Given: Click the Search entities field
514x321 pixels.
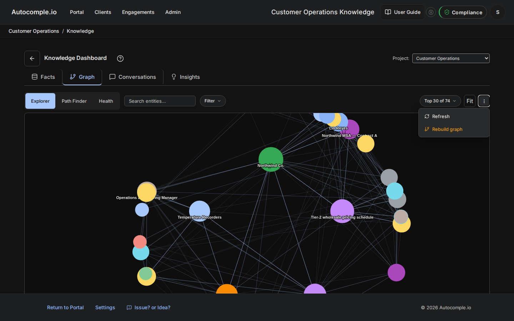Looking at the screenshot, I should [160, 101].
